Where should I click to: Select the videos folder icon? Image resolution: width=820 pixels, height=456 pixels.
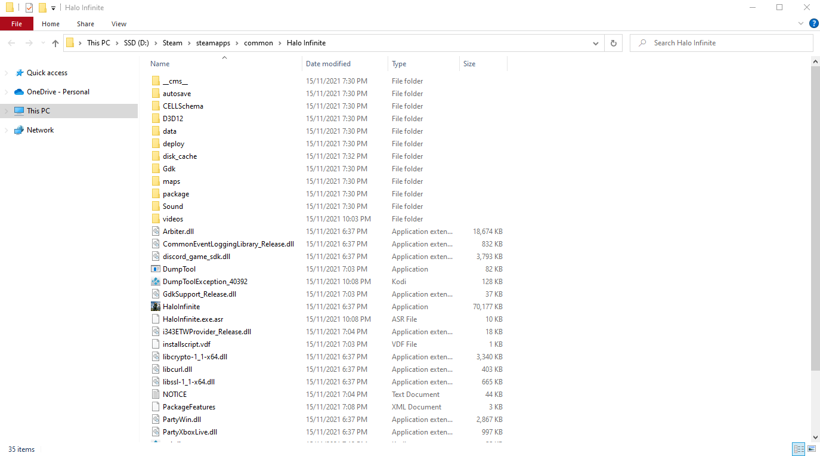click(x=156, y=219)
